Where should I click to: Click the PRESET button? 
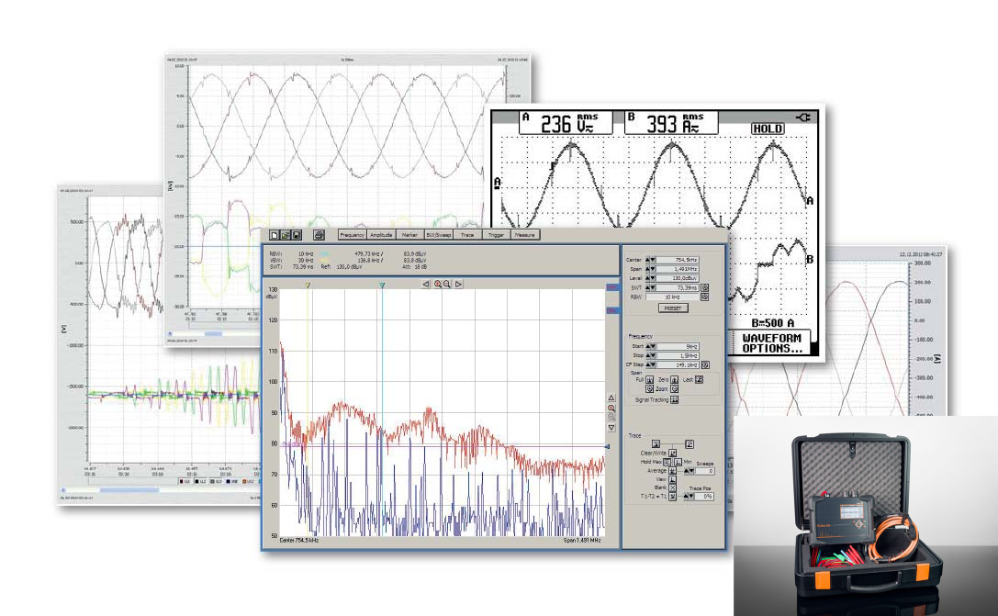[673, 308]
